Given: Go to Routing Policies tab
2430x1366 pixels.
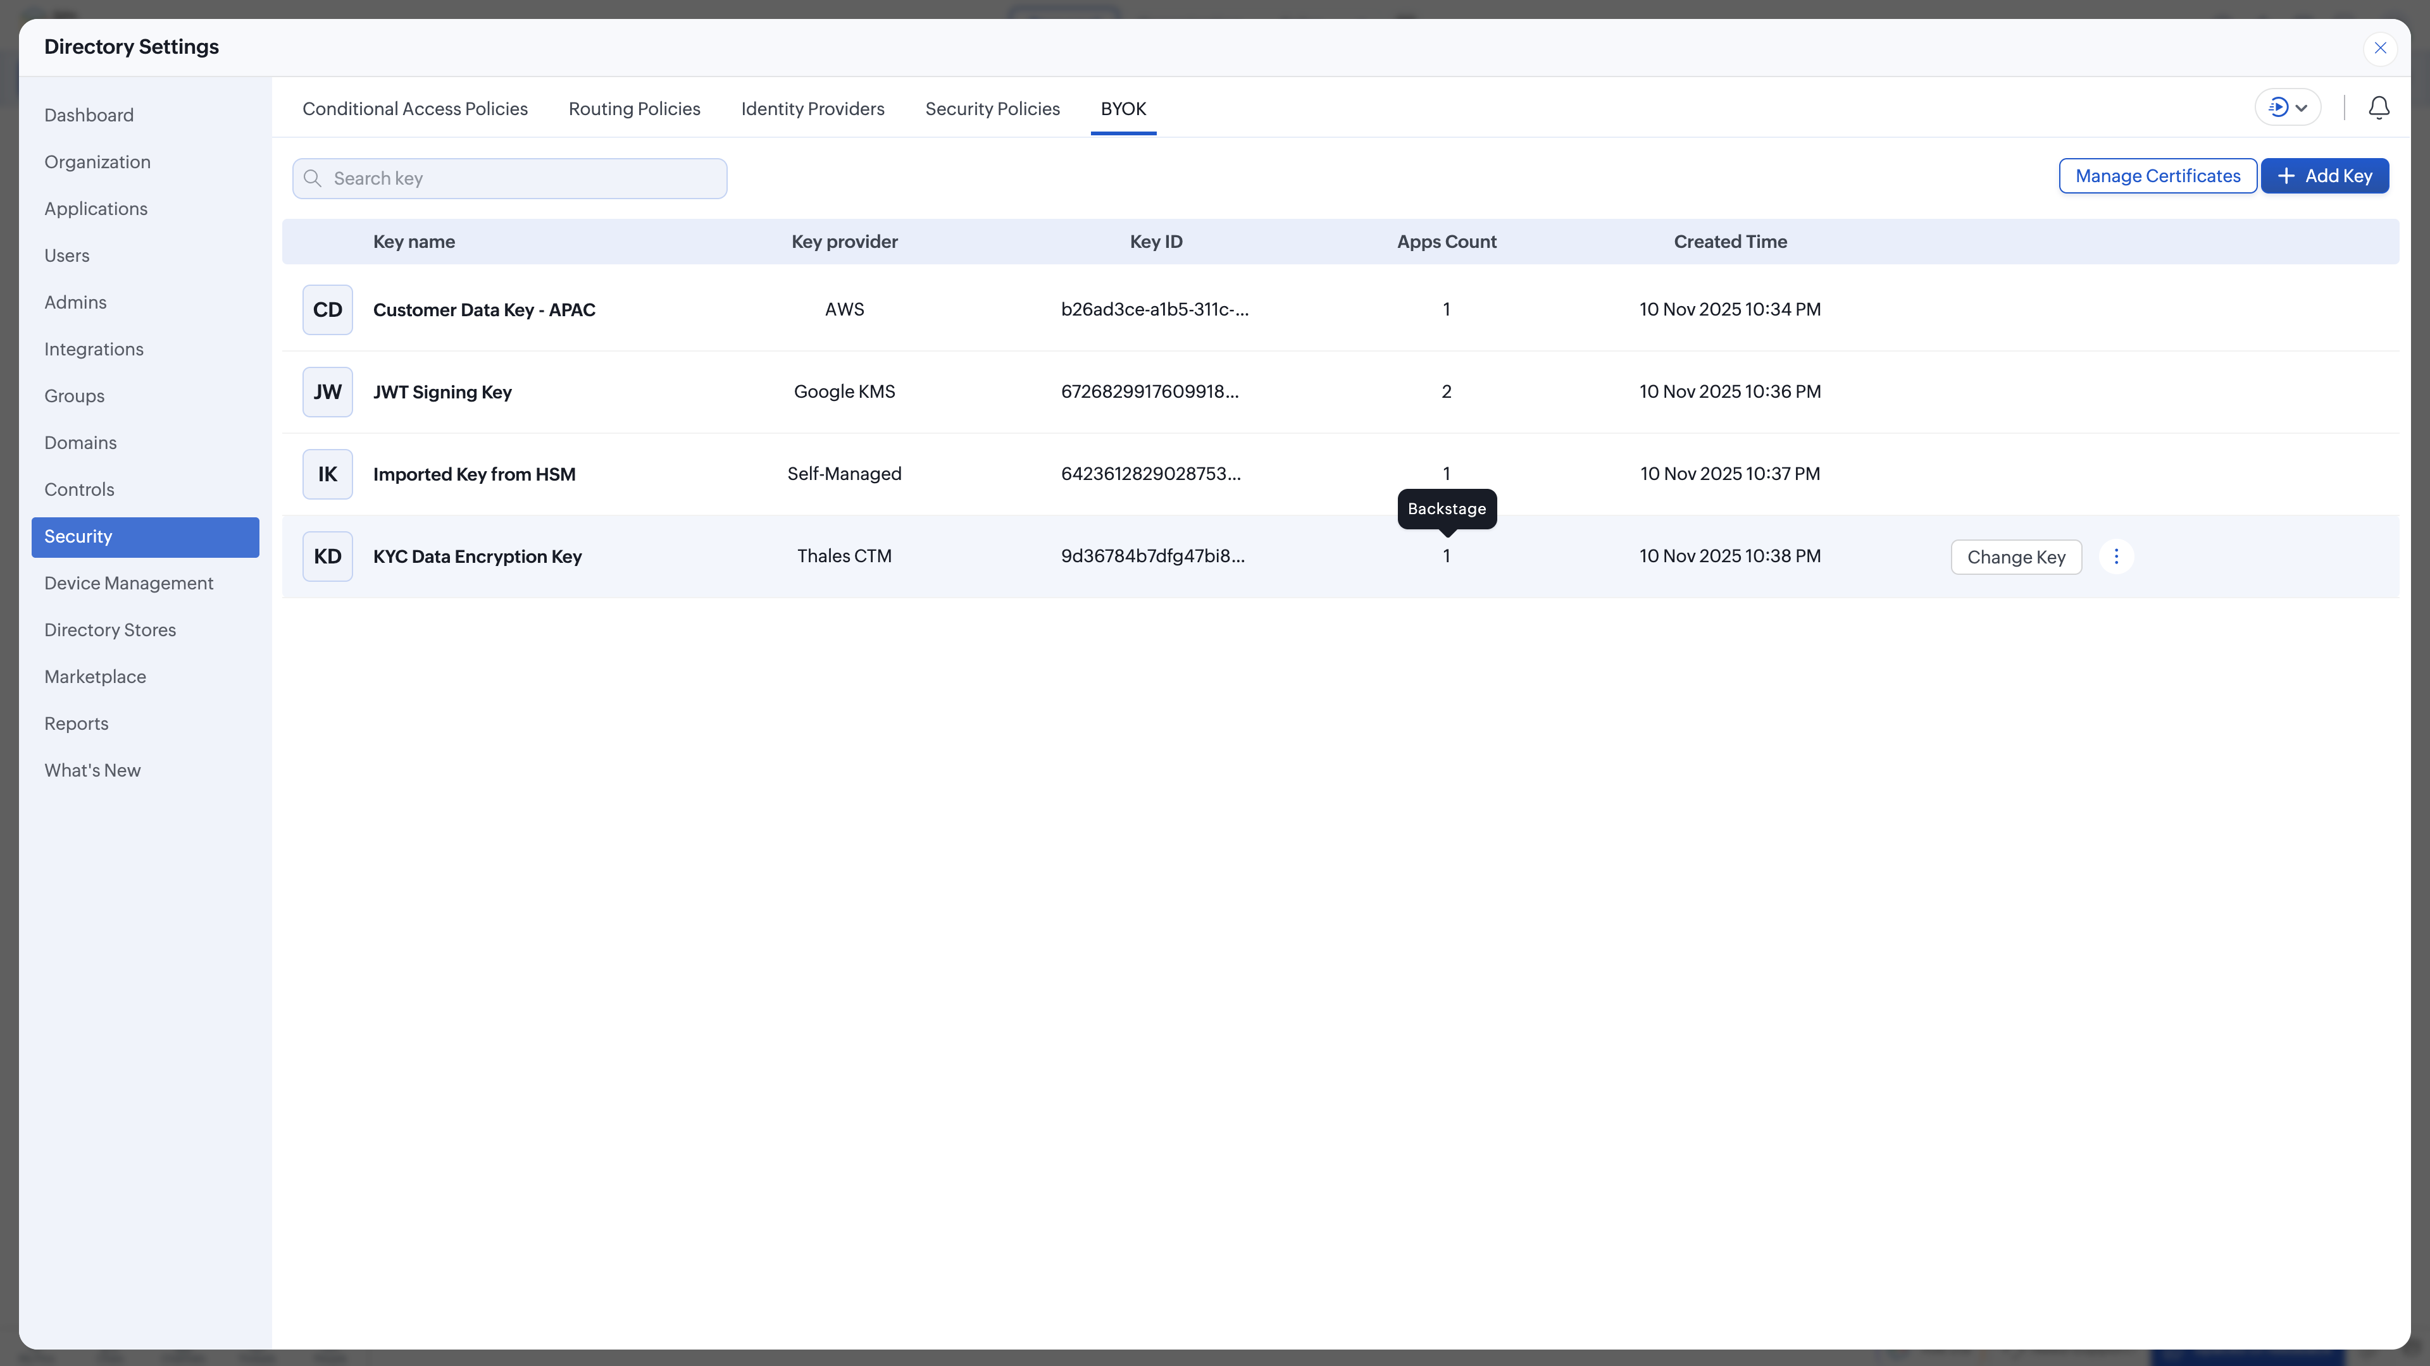Looking at the screenshot, I should click(x=634, y=108).
